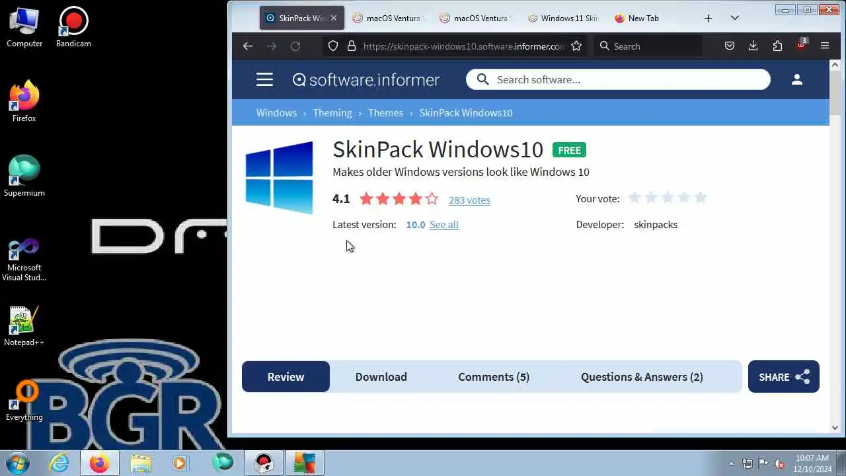Image resolution: width=846 pixels, height=476 pixels.
Task: Click the Firefox taskbar button
Action: [x=99, y=463]
